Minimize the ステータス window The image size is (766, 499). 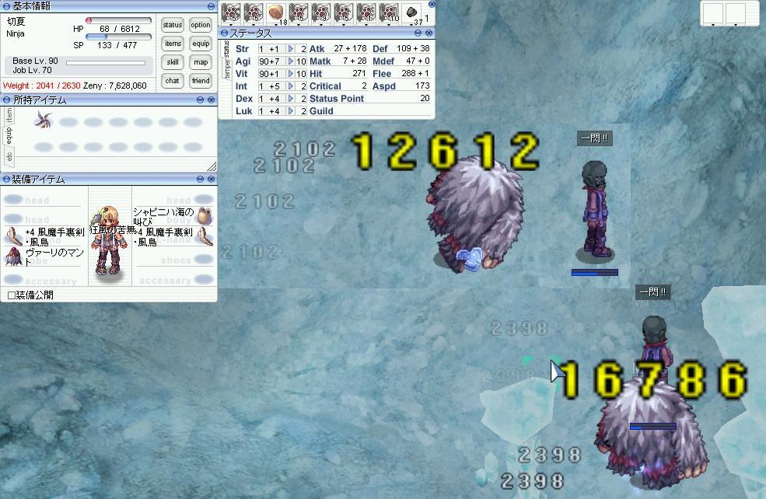[418, 33]
